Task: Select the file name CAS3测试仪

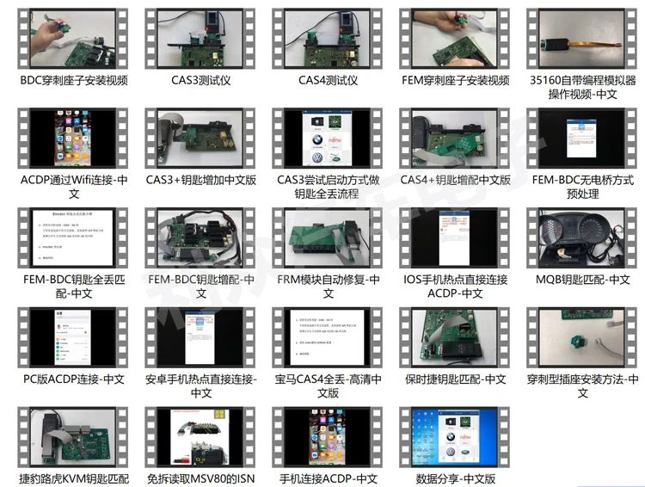Action: [200, 80]
